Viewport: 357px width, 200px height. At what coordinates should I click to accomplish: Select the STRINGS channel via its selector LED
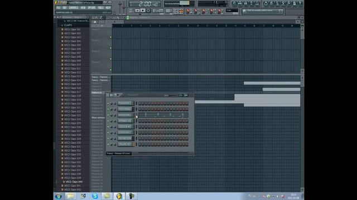pyautogui.click(x=136, y=121)
